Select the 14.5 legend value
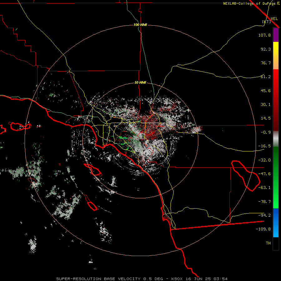281x281 pixels. click(266, 118)
